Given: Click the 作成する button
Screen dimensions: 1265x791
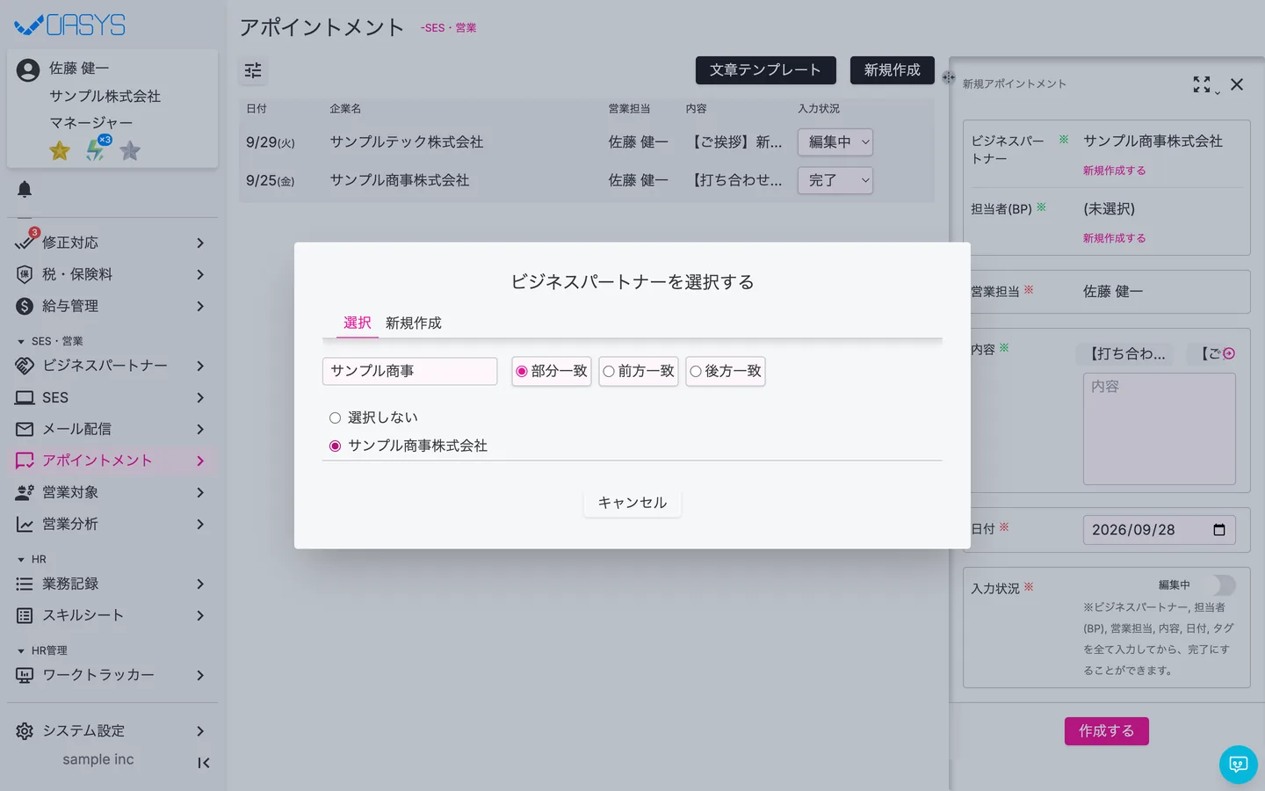Looking at the screenshot, I should (1107, 731).
